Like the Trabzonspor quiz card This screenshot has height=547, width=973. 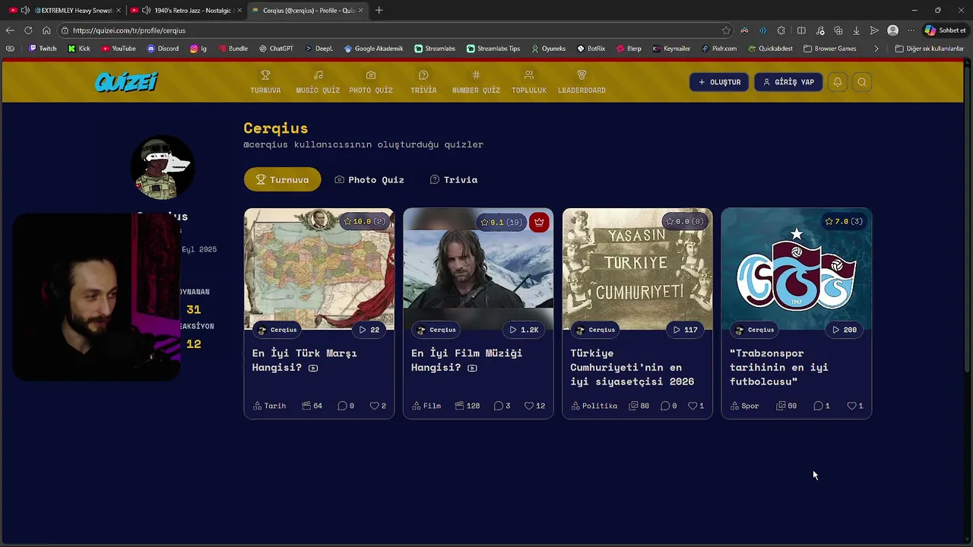[851, 406]
